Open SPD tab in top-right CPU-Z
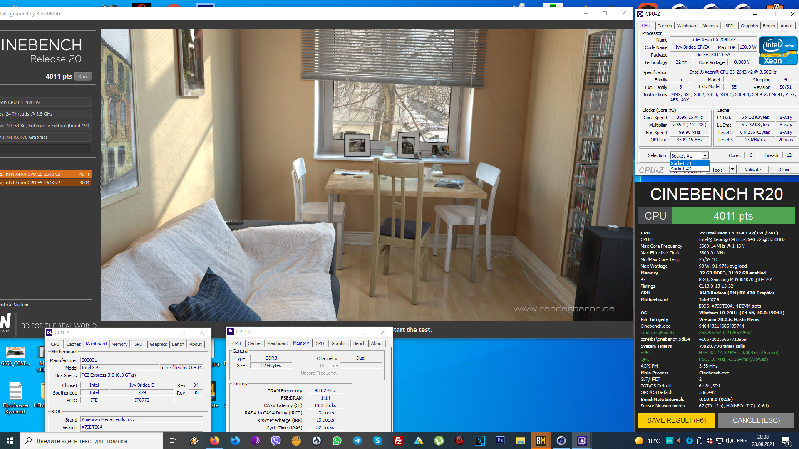799x449 pixels. [730, 26]
